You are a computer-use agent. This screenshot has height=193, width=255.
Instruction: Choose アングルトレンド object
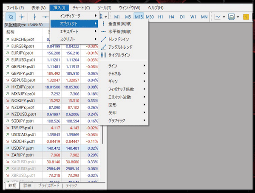pyautogui.click(x=123, y=47)
